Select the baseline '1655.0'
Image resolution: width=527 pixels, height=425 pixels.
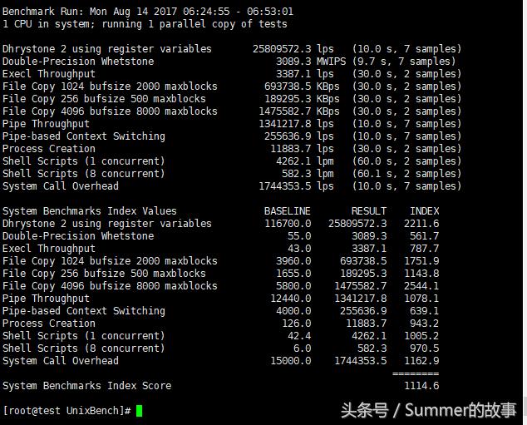(293, 274)
